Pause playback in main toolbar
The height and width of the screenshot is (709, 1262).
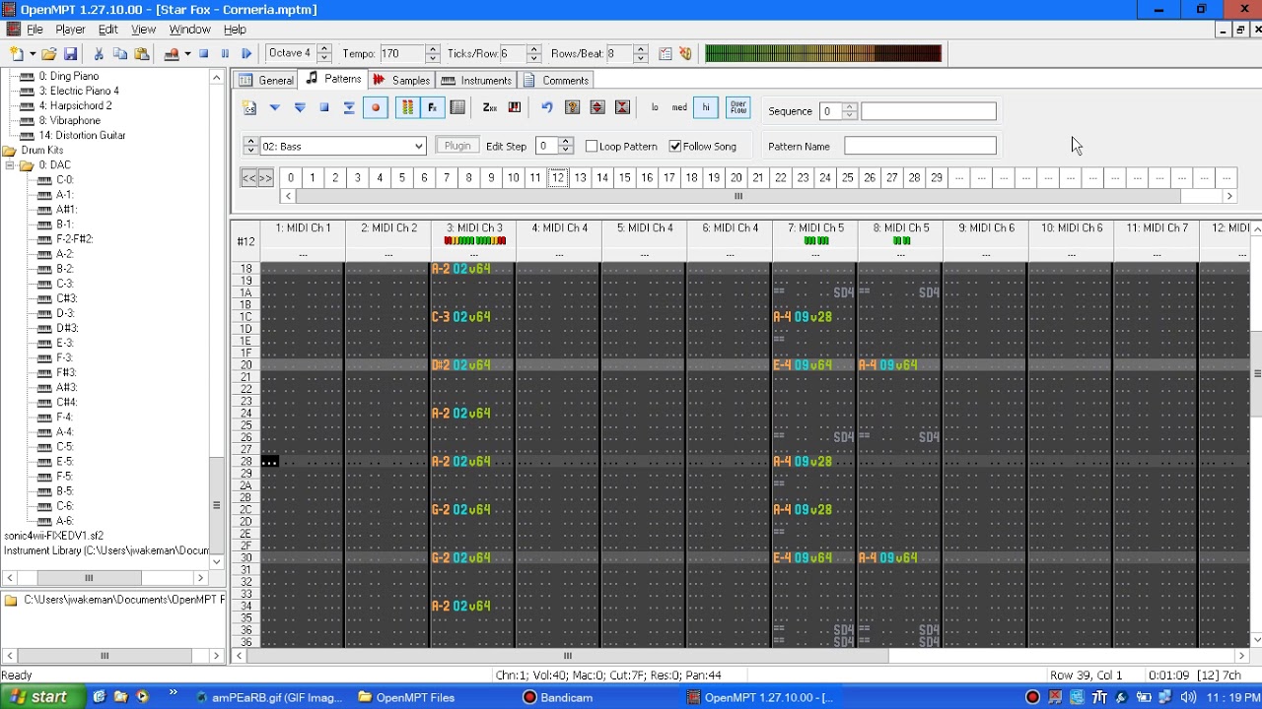[x=225, y=54]
